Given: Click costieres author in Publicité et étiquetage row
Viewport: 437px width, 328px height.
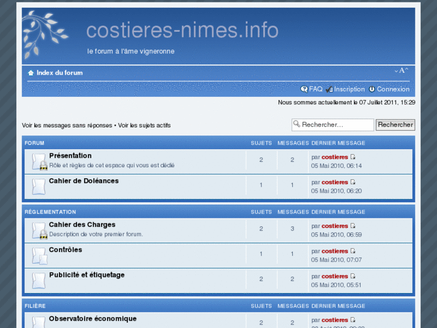Looking at the screenshot, I should (335, 276).
